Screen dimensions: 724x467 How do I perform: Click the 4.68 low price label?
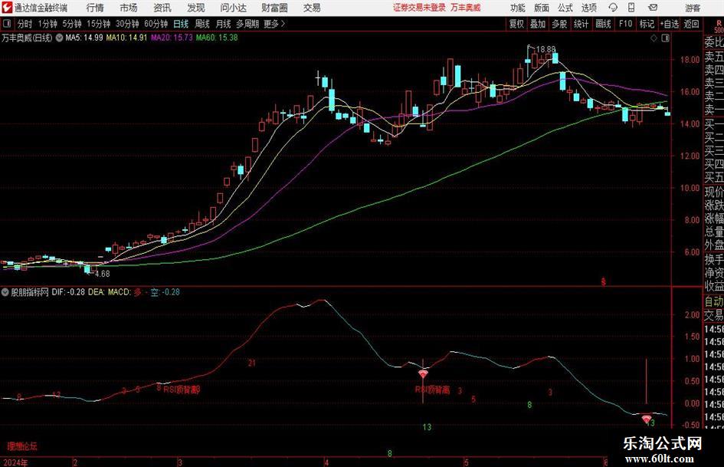coord(103,274)
